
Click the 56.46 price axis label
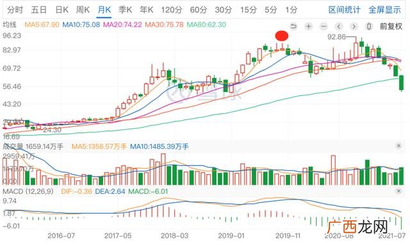coord(12,86)
